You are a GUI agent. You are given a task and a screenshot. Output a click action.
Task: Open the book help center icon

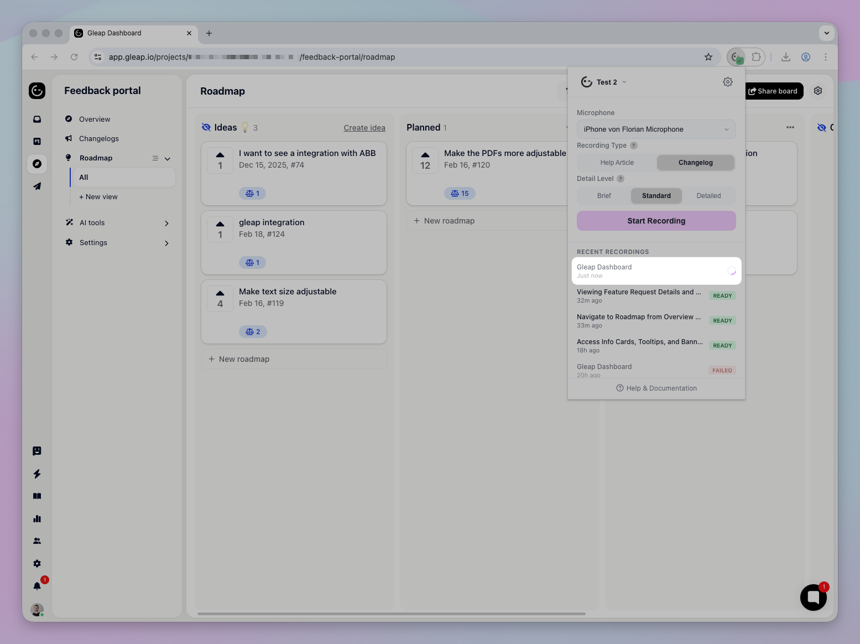[37, 496]
